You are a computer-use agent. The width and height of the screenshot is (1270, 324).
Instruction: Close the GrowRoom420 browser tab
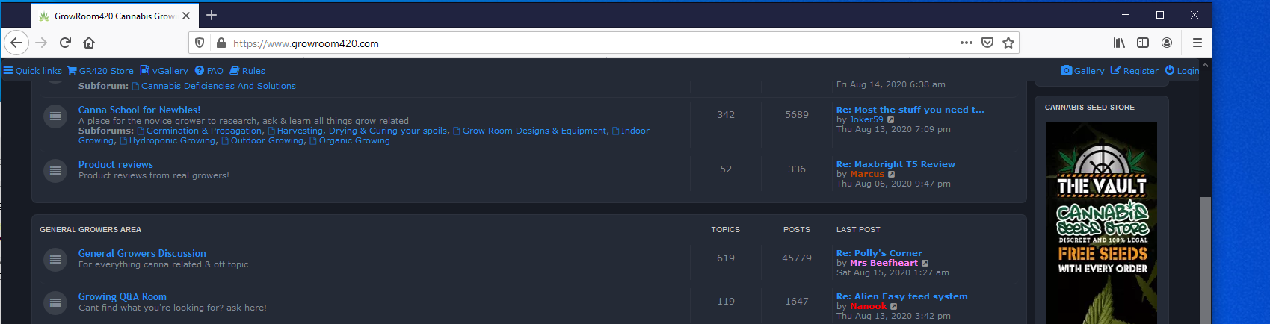pos(186,16)
